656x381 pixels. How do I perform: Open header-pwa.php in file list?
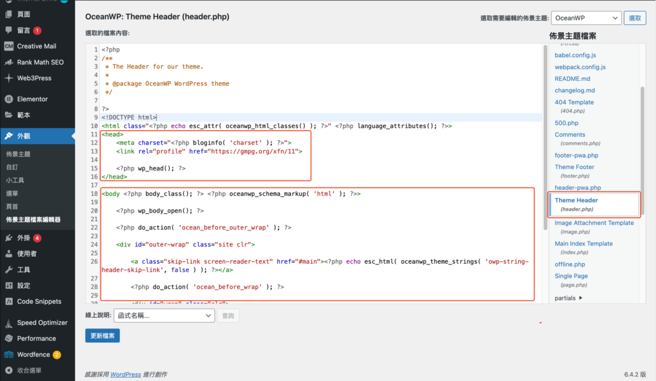coord(578,188)
